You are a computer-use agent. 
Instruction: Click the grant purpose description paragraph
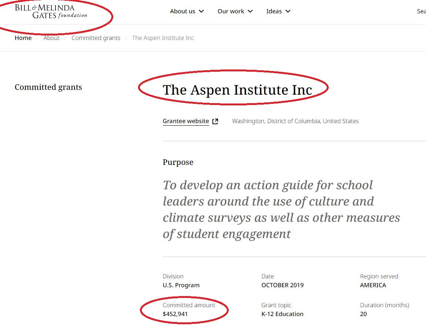[281, 209]
